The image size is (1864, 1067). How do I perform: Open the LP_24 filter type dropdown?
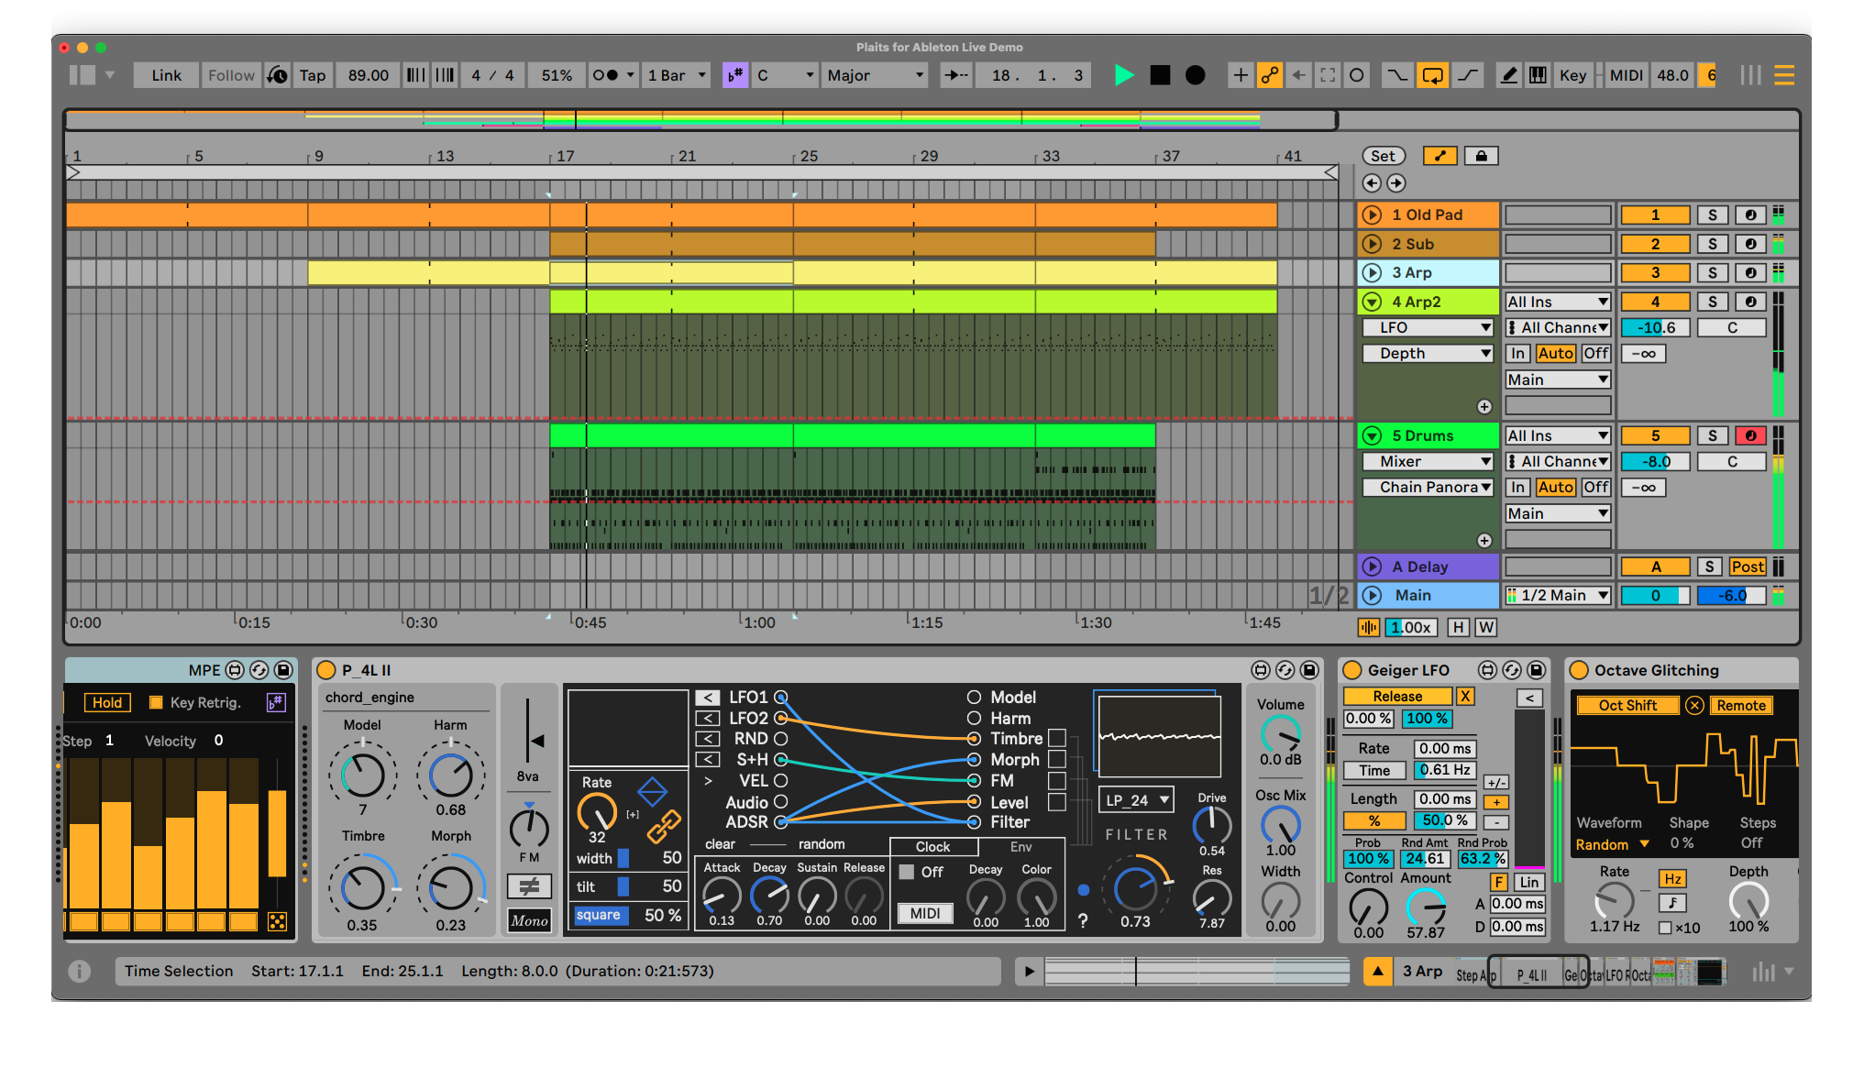[1138, 800]
